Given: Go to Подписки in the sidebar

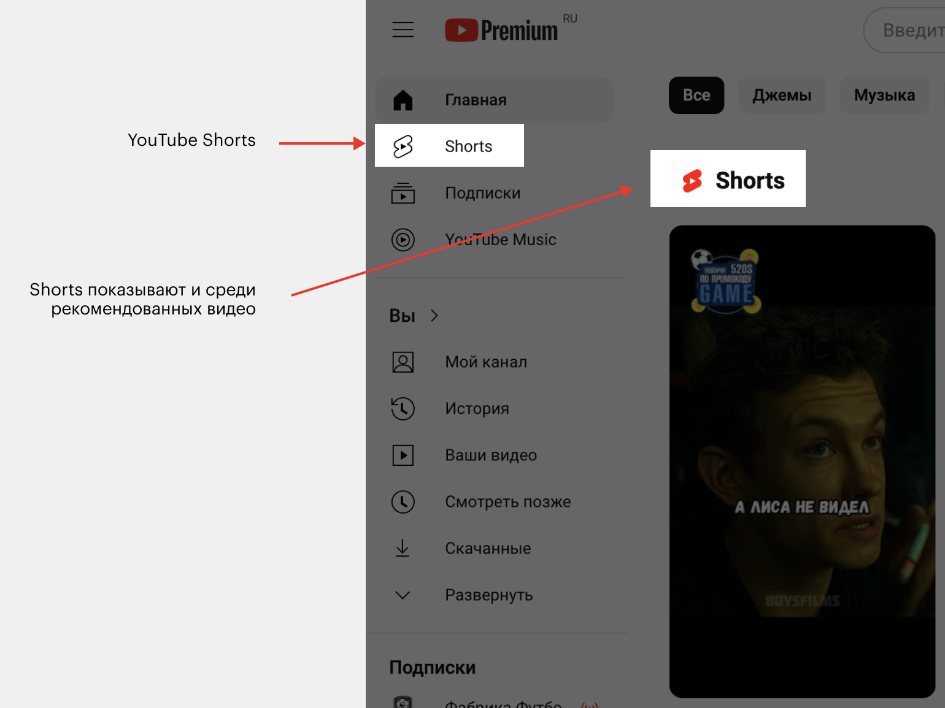Looking at the screenshot, I should [x=494, y=193].
